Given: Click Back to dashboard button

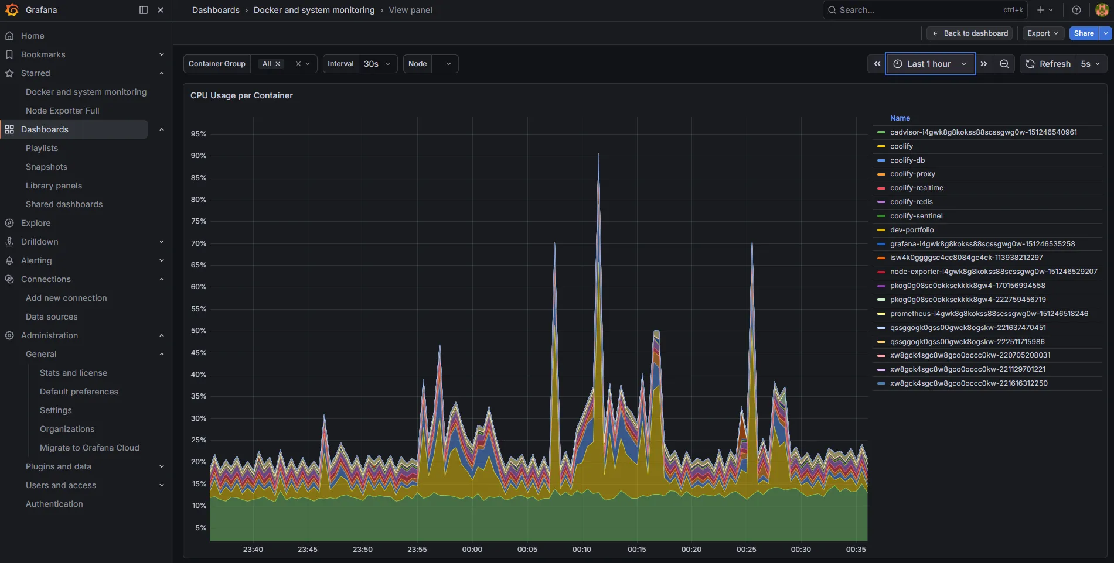Looking at the screenshot, I should (x=969, y=33).
